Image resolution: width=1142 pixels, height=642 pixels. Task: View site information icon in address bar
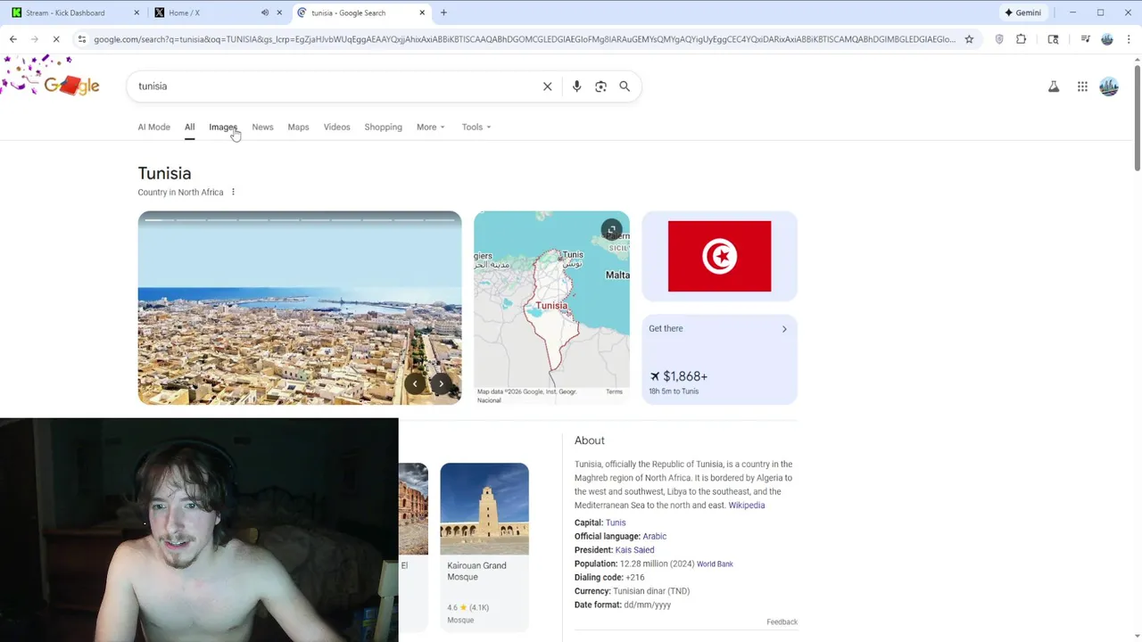81,39
